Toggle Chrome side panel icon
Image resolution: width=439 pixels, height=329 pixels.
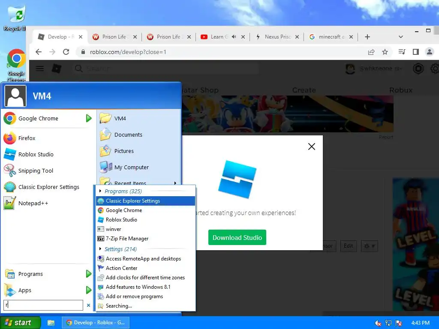click(x=416, y=52)
